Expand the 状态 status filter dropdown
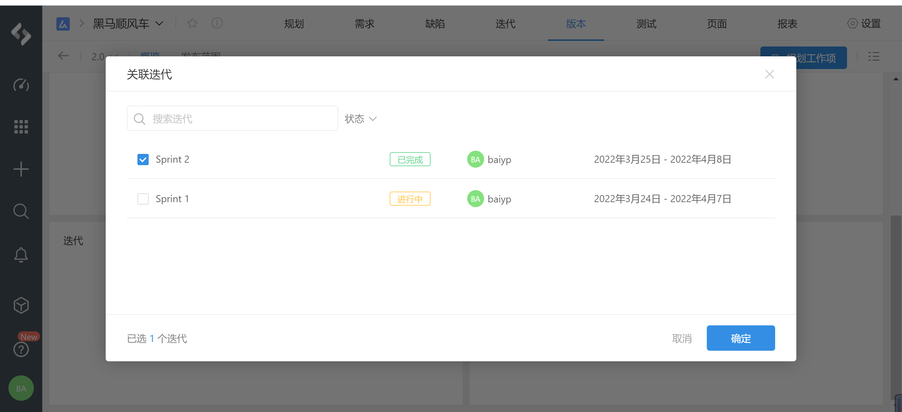 [x=360, y=119]
